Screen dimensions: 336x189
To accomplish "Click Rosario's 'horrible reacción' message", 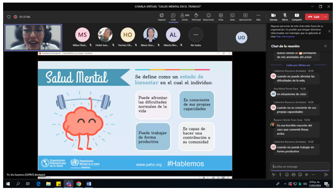I will click(x=297, y=129).
